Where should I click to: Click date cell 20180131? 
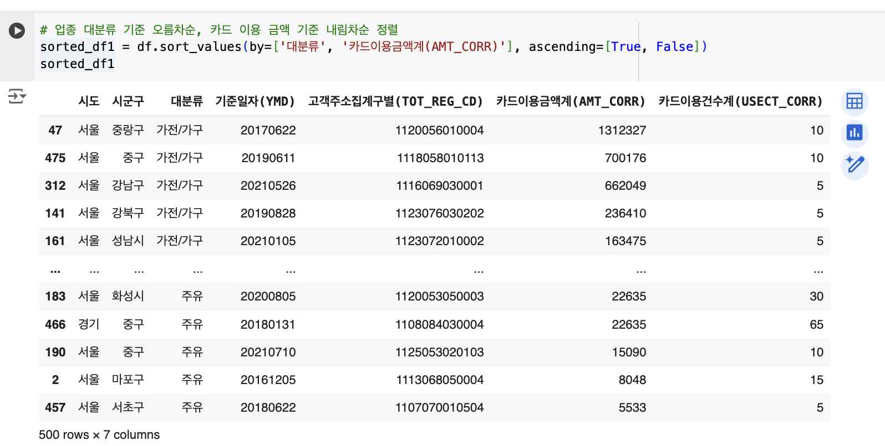coord(268,325)
